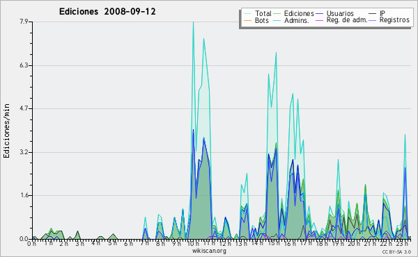Click the dark IP legend line swatch

[373, 14]
